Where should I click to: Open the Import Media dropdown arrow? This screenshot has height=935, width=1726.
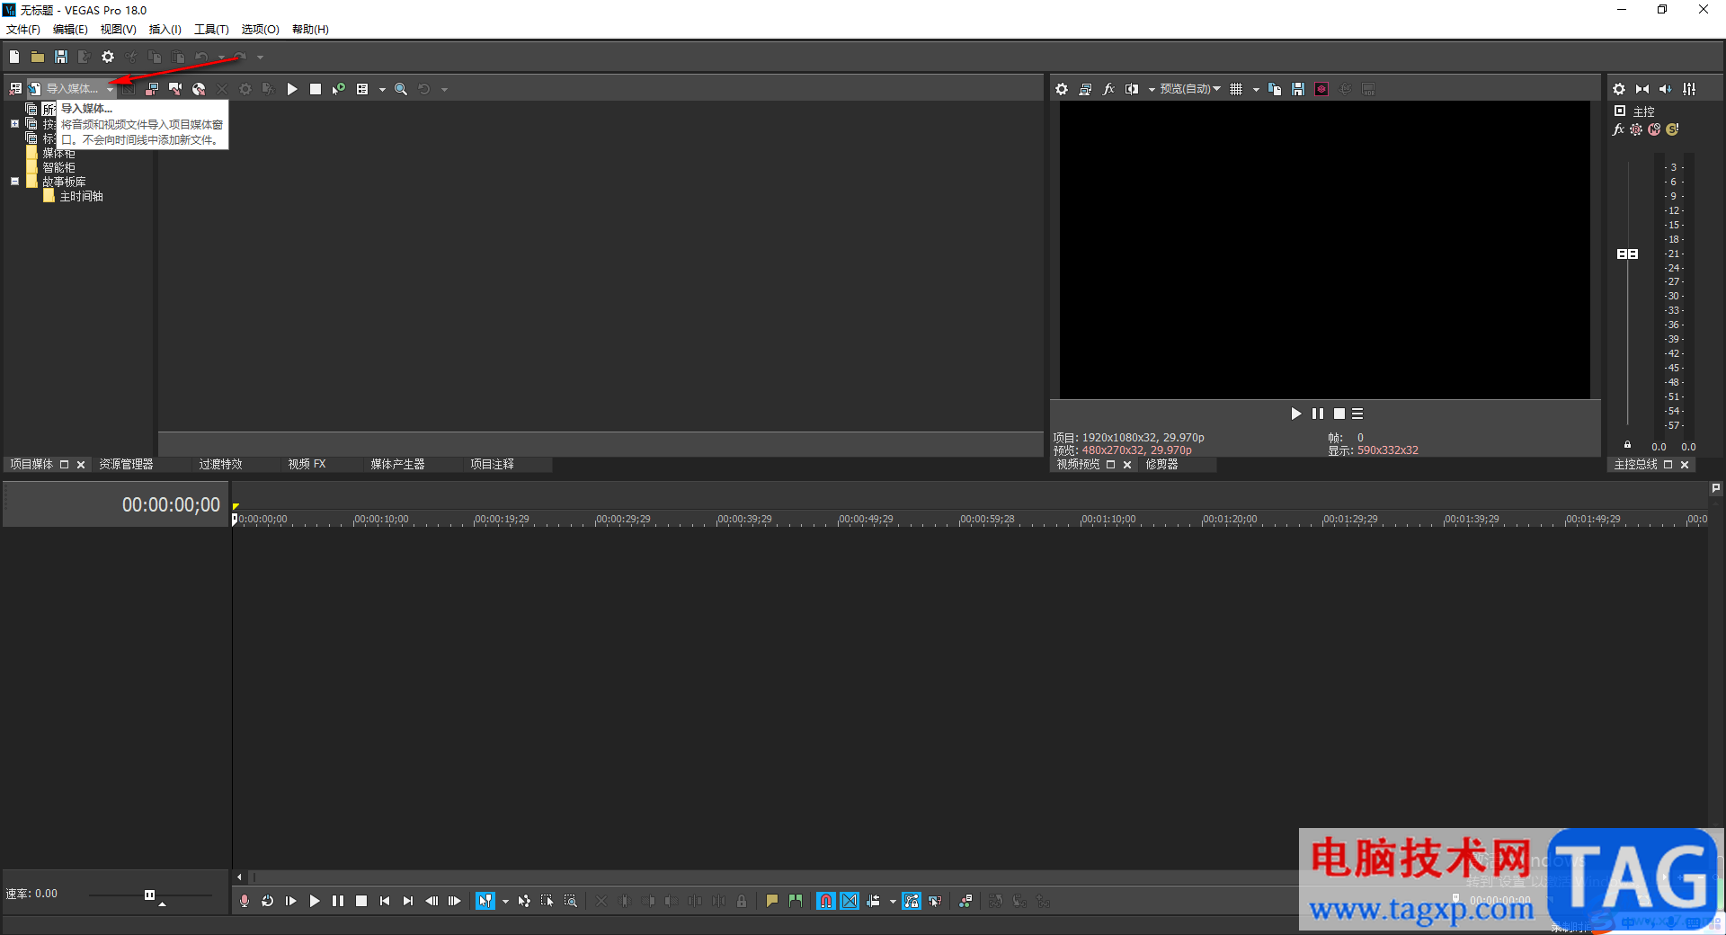click(110, 89)
